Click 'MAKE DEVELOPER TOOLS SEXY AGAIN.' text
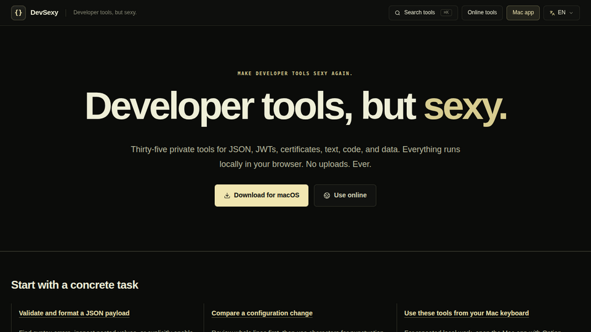The image size is (591, 332). pyautogui.click(x=295, y=73)
